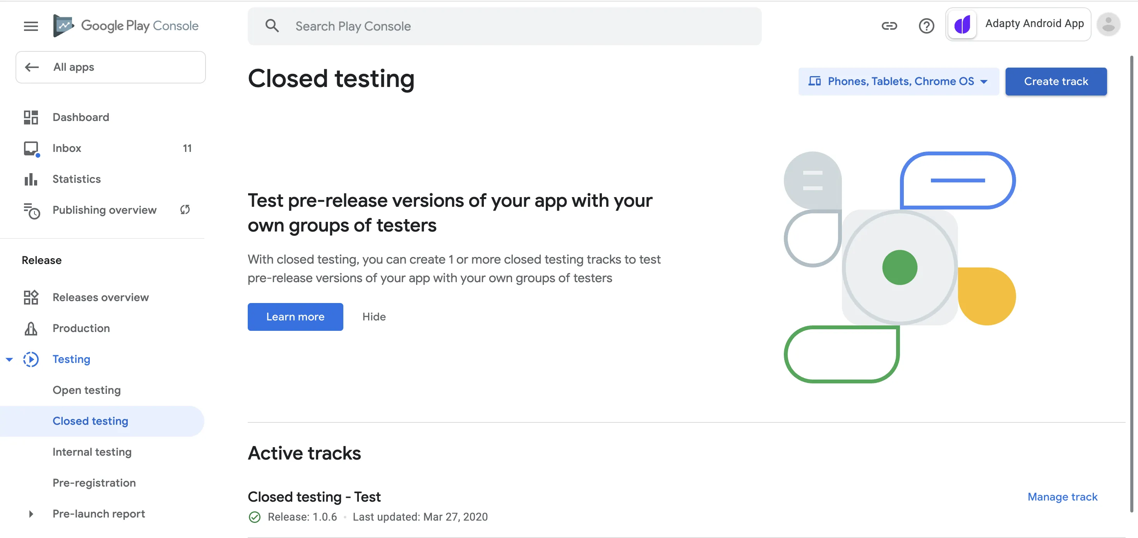Focus the Search Play Console field
Image resolution: width=1138 pixels, height=538 pixels.
[504, 26]
